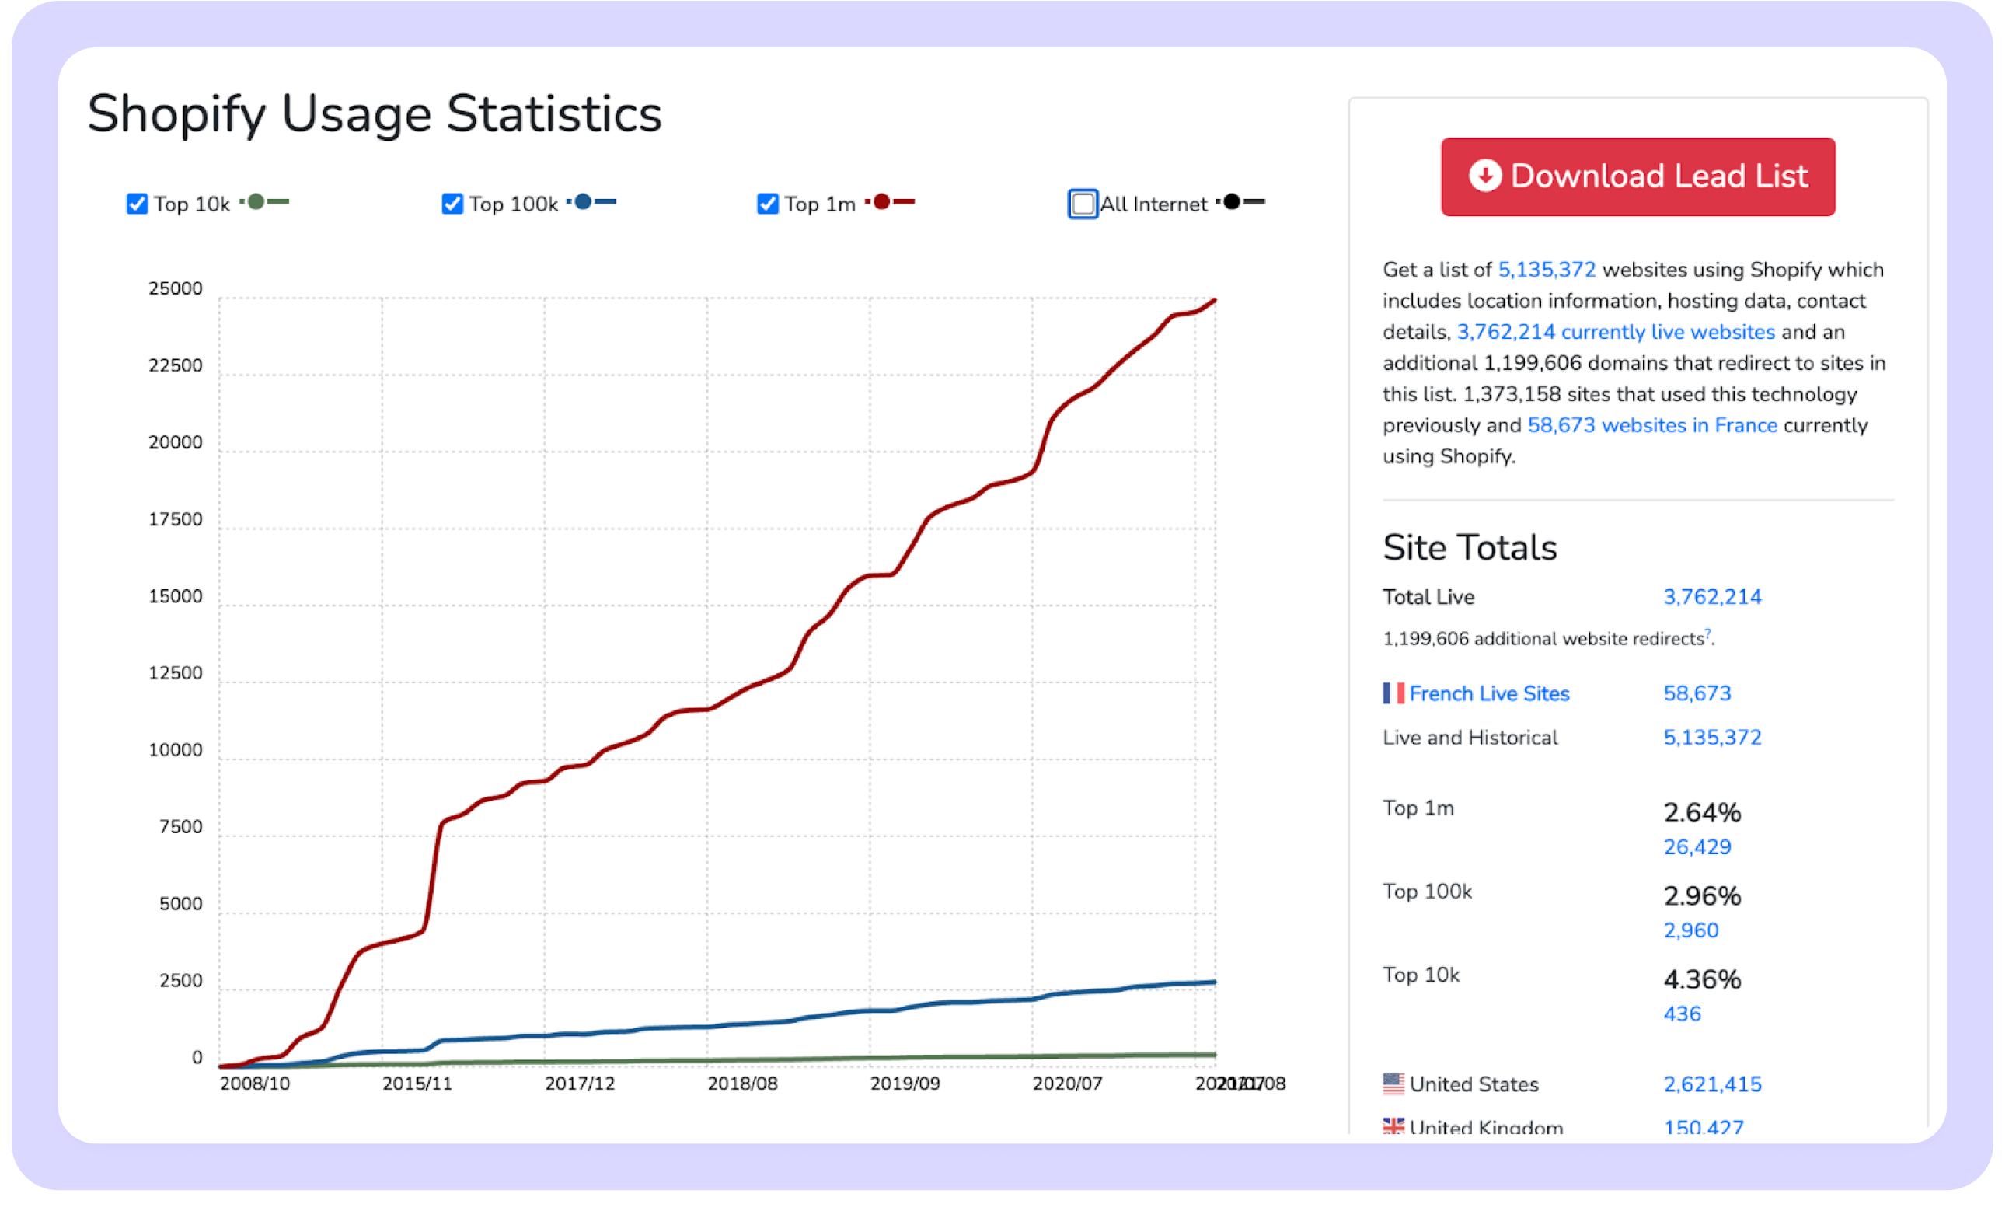Screen dimensions: 2002x1218
Task: Click the French flag icon
Action: click(x=1393, y=693)
